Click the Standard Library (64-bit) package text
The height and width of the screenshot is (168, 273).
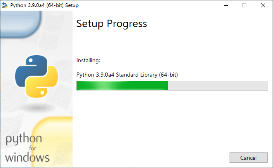click(x=147, y=75)
